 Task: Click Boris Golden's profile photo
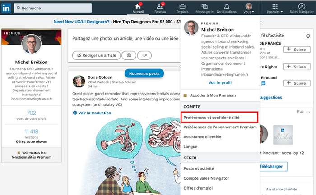79,82
